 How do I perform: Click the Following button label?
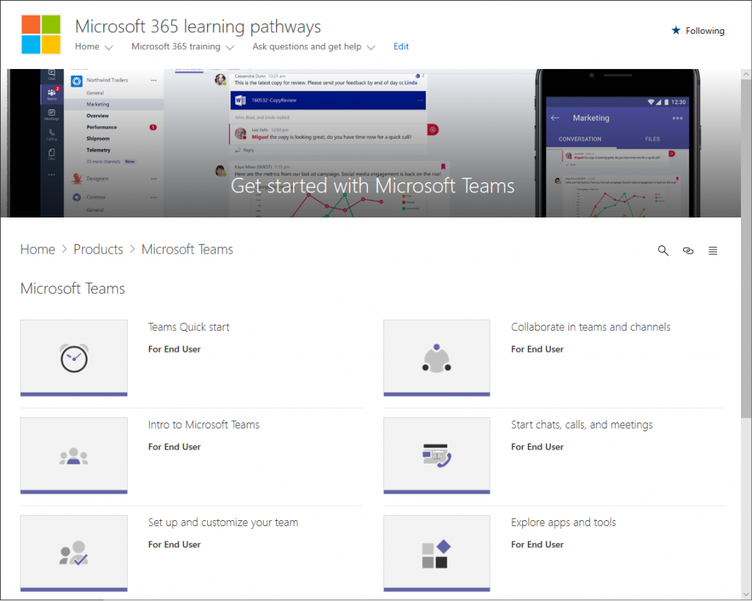705,31
